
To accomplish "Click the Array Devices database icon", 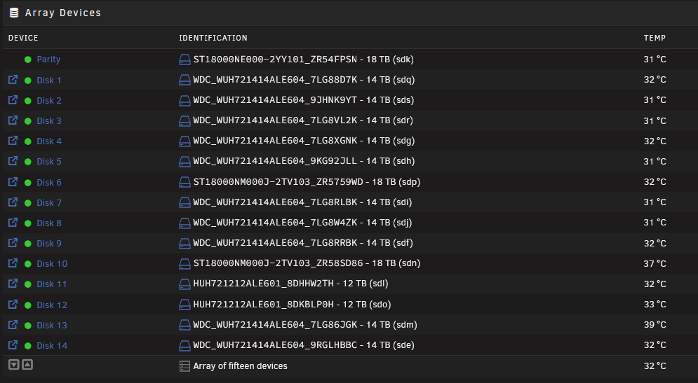I will (14, 13).
